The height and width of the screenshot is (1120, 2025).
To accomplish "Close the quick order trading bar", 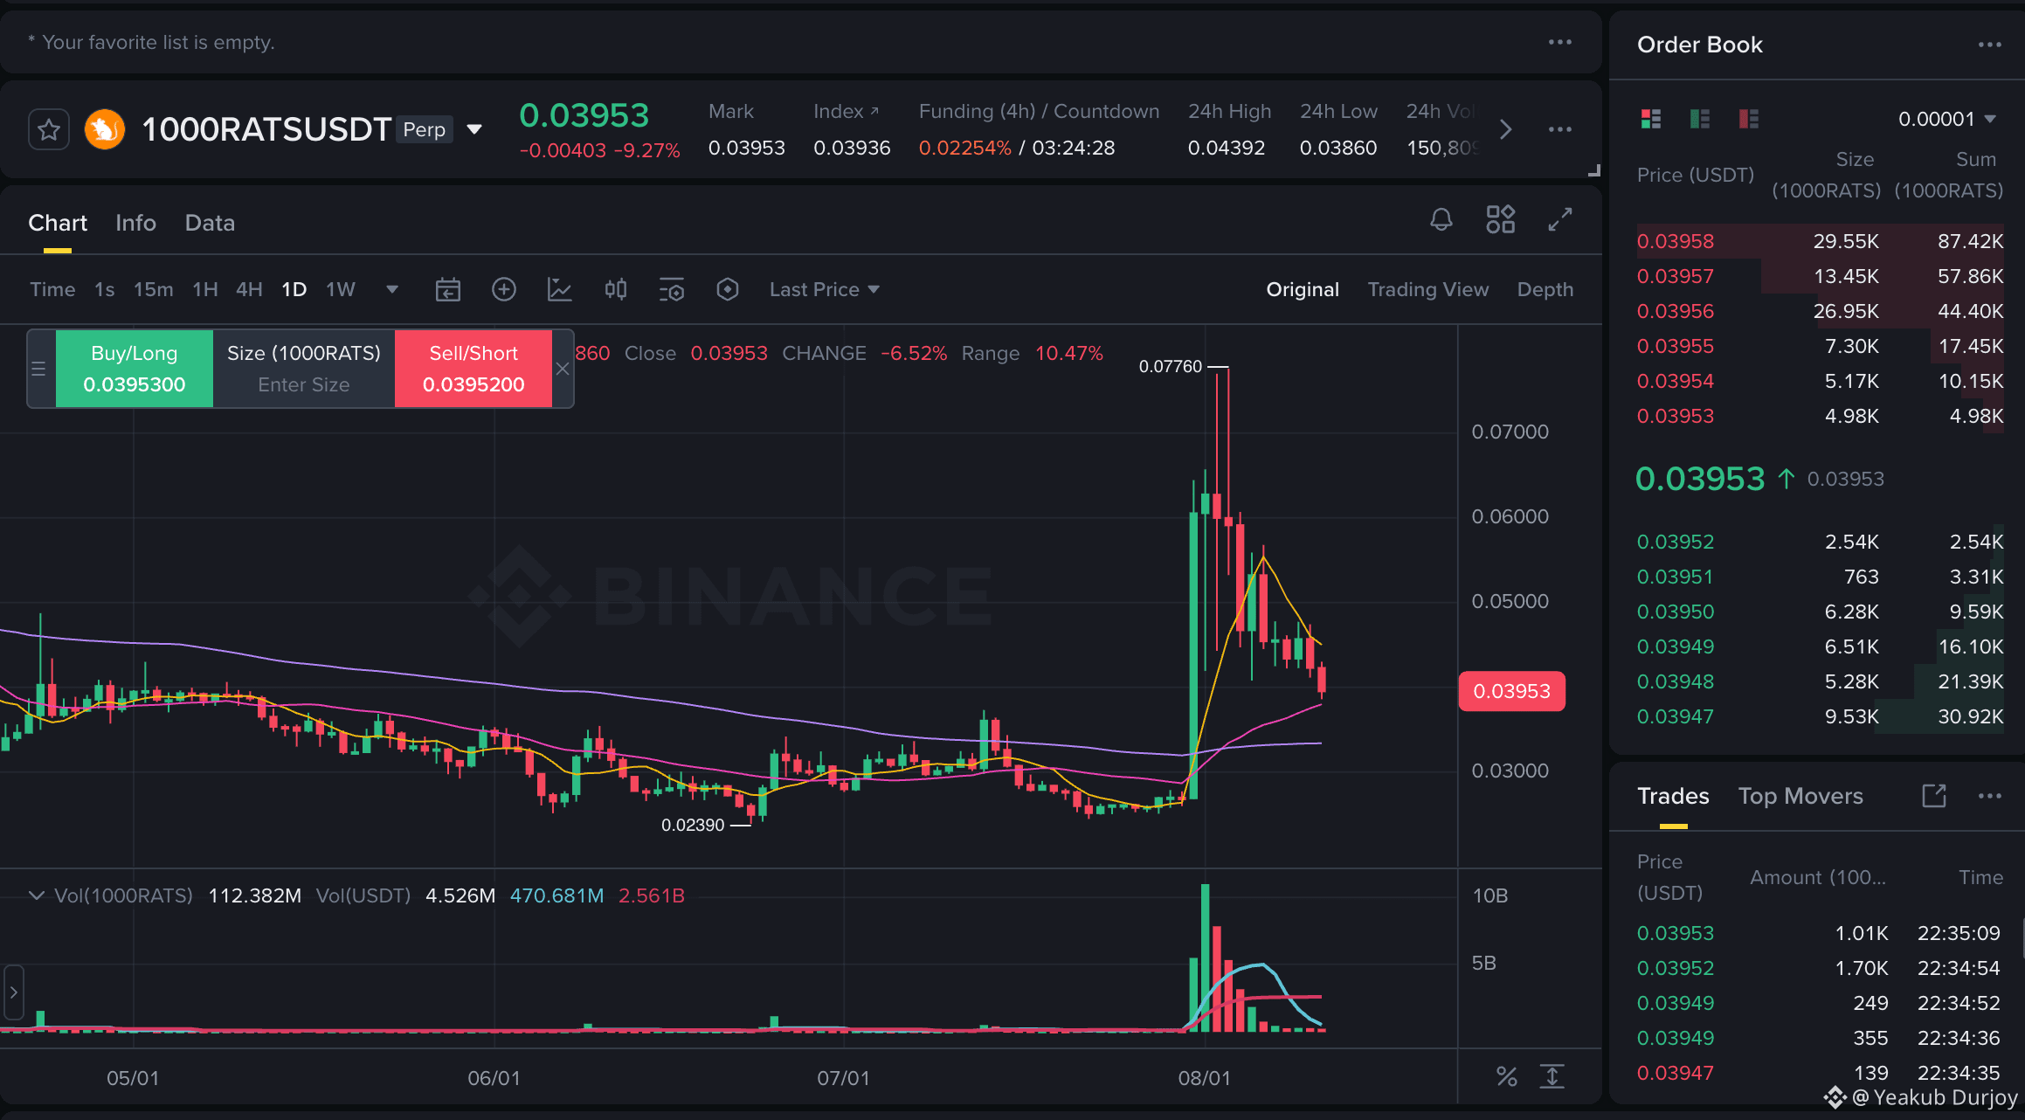I will (563, 369).
